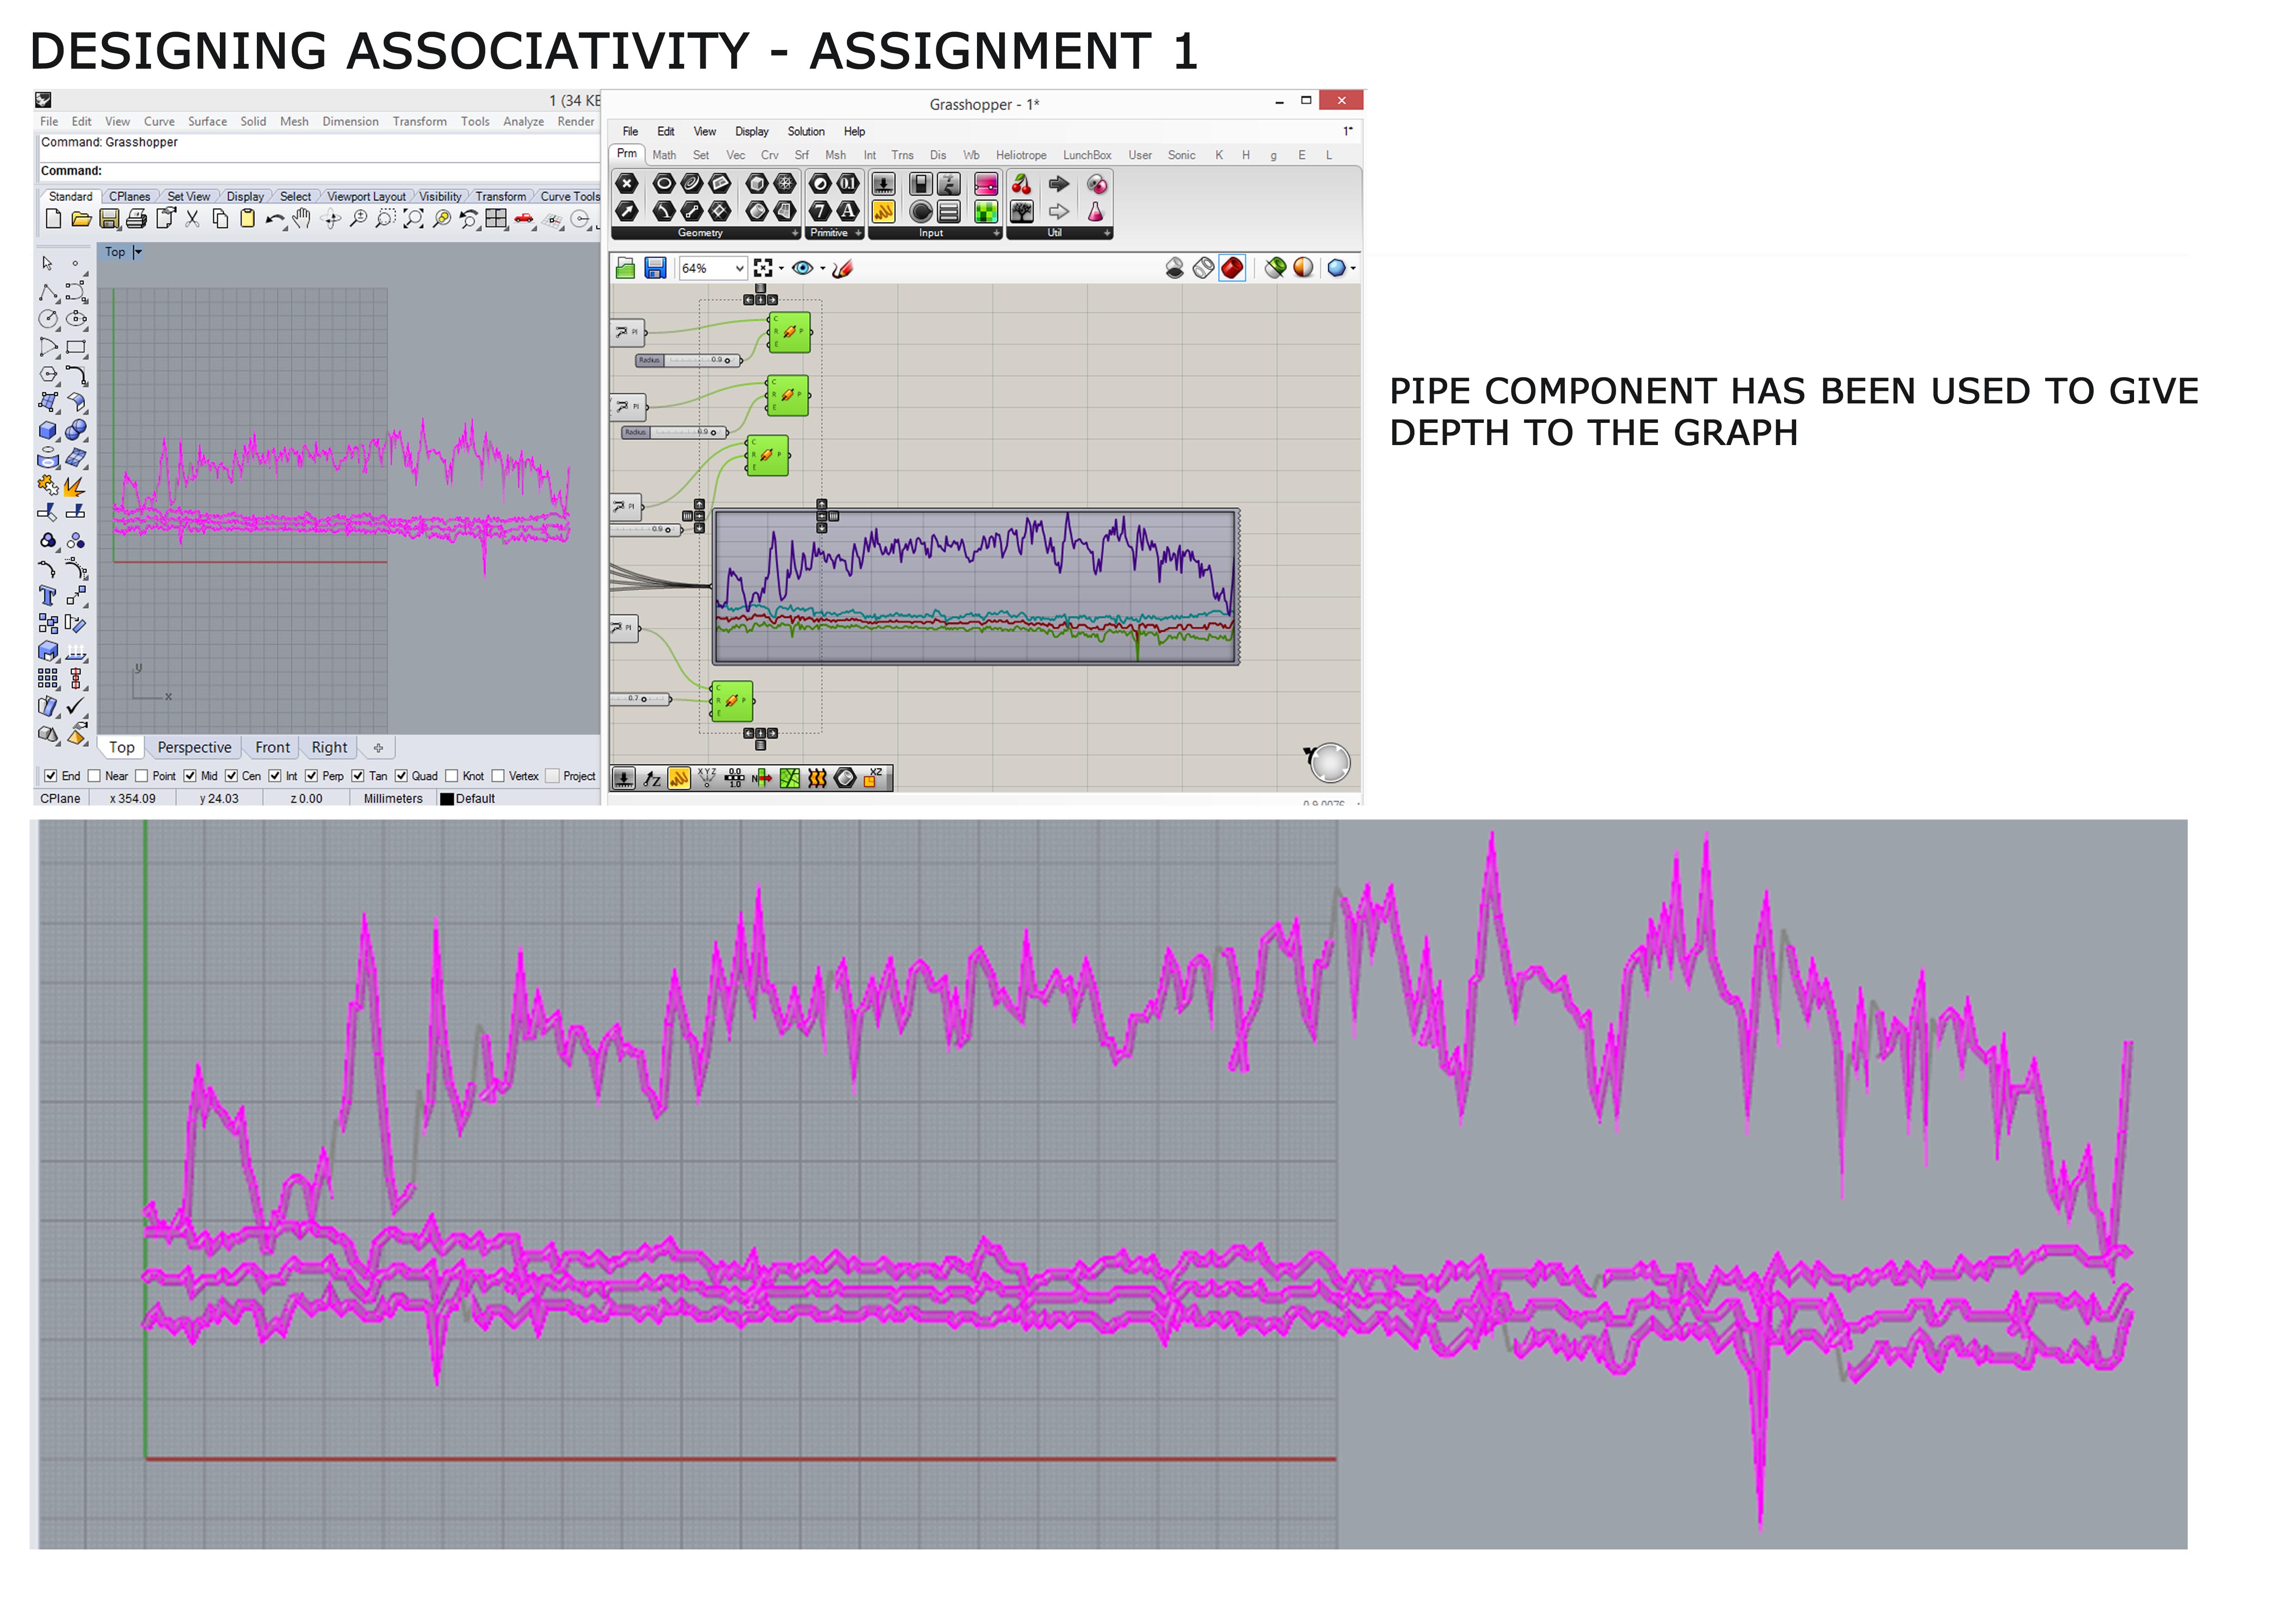Screen dimensions: 2296x1623
Task: Click the CPlanes toolbar tab
Action: [x=129, y=197]
